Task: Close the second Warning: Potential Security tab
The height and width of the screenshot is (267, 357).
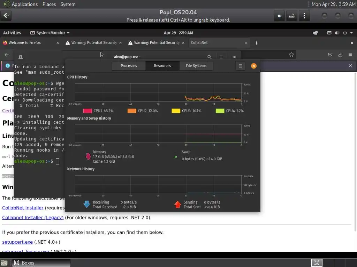Action: [x=183, y=43]
